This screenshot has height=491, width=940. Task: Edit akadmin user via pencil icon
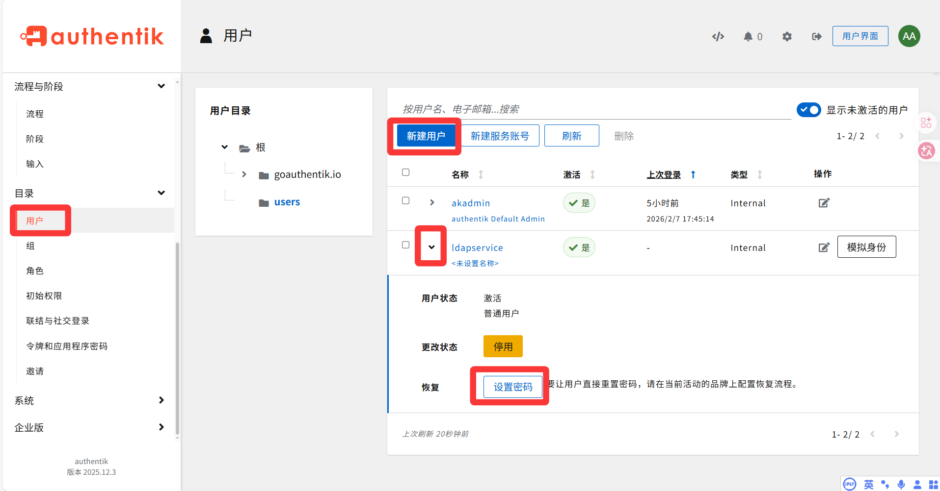pos(824,203)
